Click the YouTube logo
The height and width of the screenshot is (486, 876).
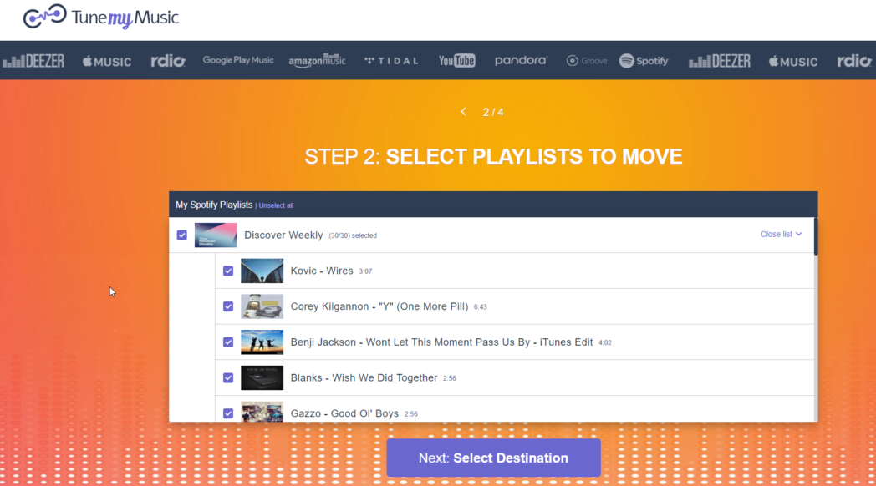(456, 61)
